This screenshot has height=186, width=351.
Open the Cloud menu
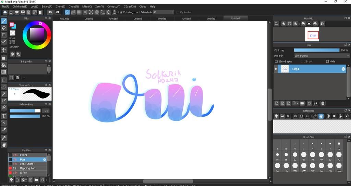143,7
